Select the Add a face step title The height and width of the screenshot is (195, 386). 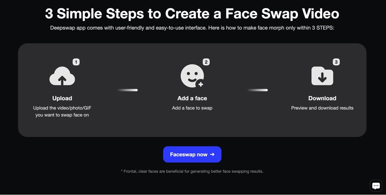tap(192, 98)
